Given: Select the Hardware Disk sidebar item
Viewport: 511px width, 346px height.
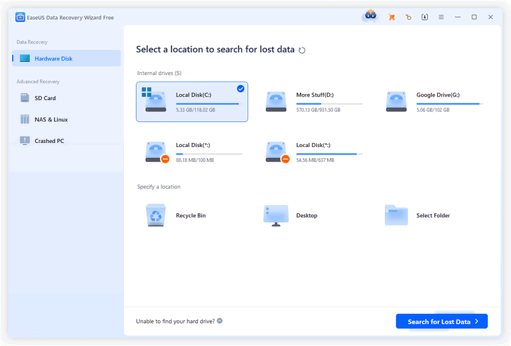Looking at the screenshot, I should pos(67,59).
